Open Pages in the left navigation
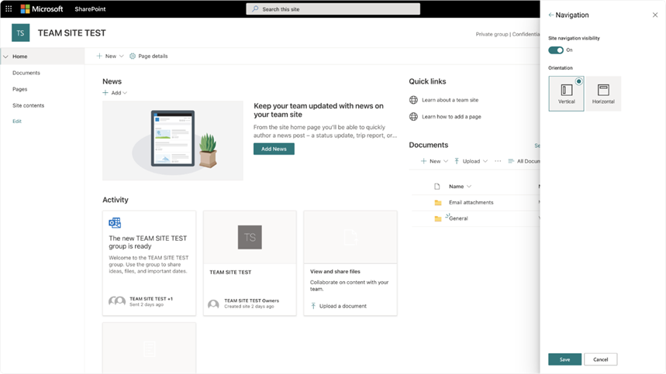666x374 pixels. click(20, 89)
